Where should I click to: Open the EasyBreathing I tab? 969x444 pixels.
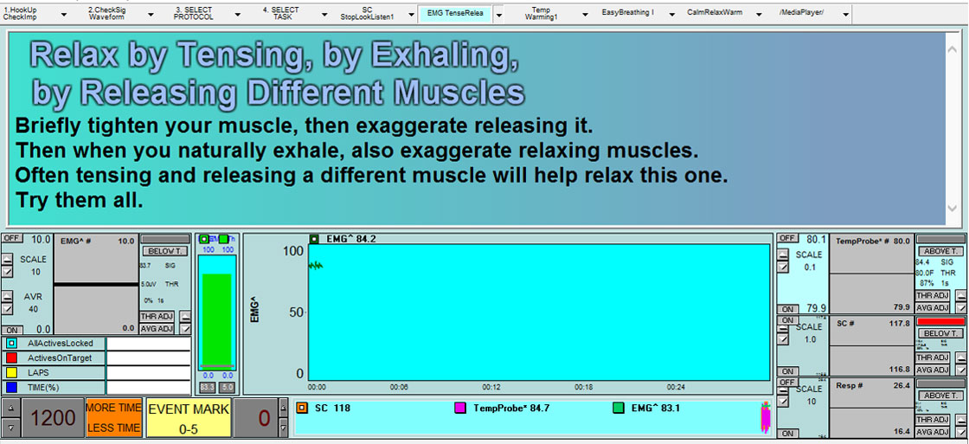tap(627, 14)
